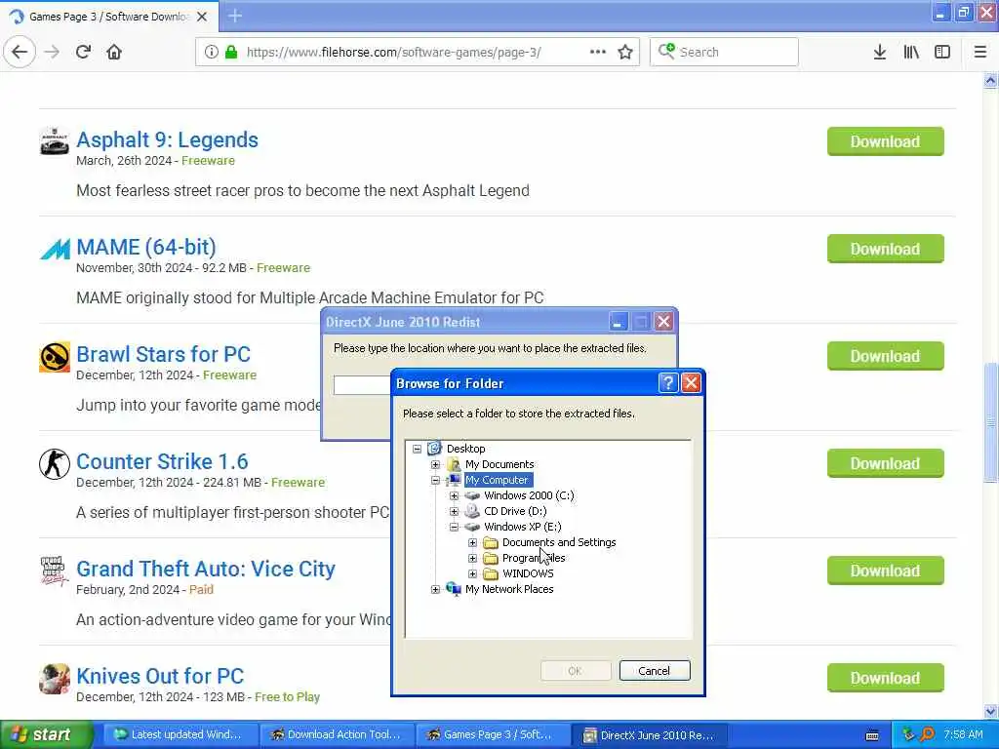Open Asphalt 9: Legends title link
Viewport: 999px width, 749px height.
(167, 140)
